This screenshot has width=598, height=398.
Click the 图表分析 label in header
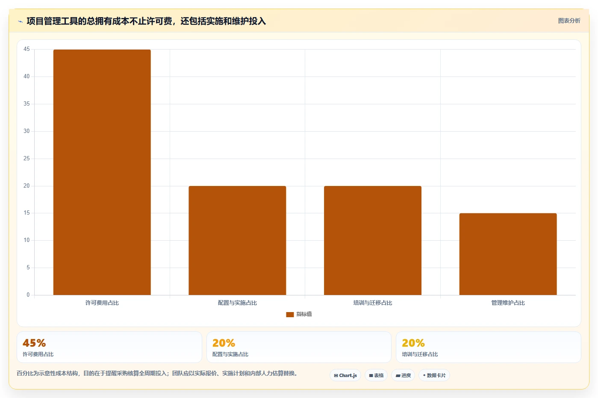tap(569, 21)
